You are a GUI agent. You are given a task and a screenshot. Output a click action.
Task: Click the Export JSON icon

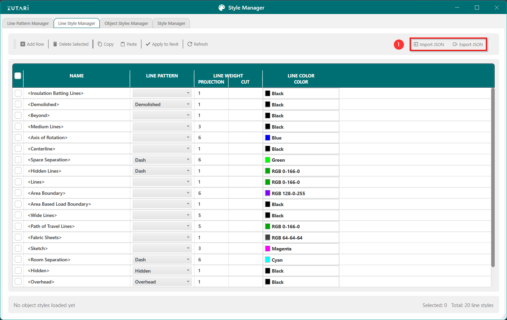coord(455,44)
